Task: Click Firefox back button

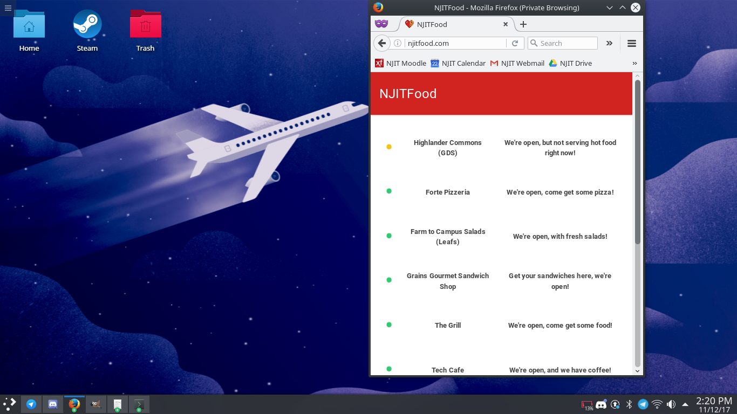Action: coord(382,43)
